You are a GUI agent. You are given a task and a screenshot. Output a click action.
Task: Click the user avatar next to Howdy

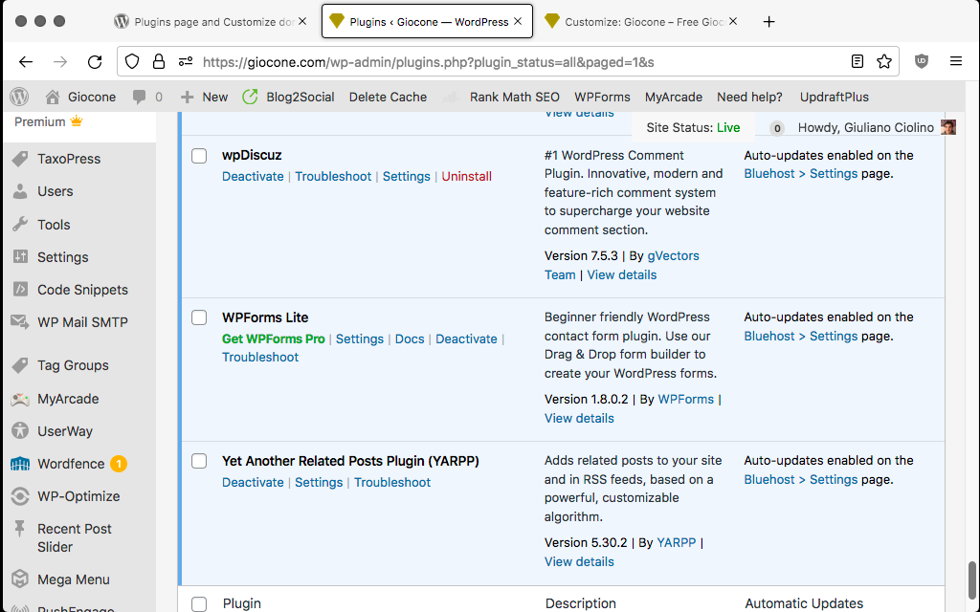(x=948, y=127)
